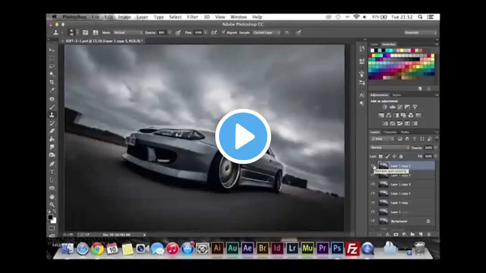This screenshot has width=486, height=273.
Task: Switch to the Channels tab
Action: pyautogui.click(x=390, y=132)
